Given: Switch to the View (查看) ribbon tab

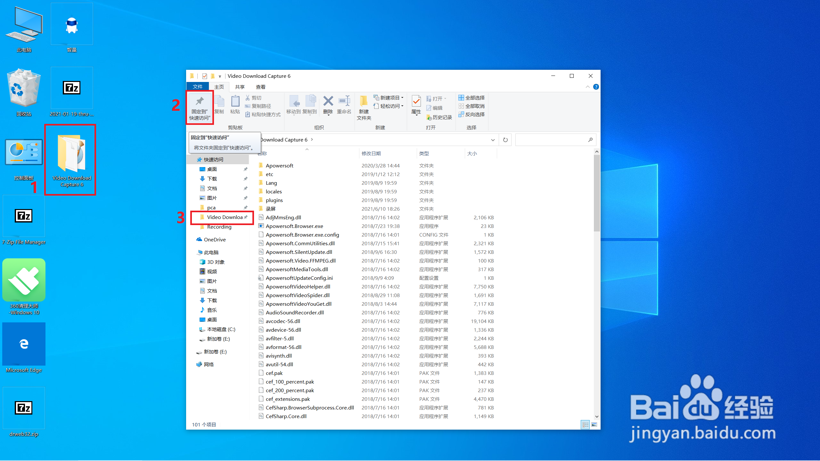Looking at the screenshot, I should coord(260,87).
